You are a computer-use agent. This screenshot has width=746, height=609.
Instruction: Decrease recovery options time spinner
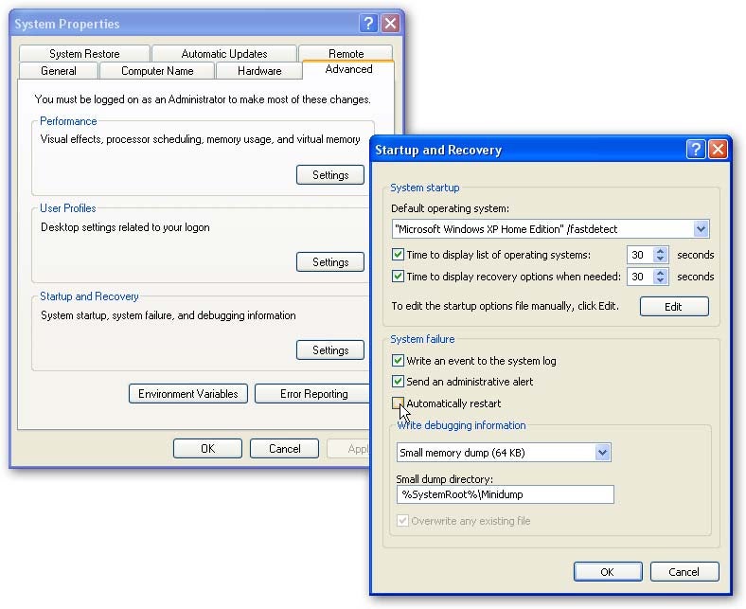point(661,280)
